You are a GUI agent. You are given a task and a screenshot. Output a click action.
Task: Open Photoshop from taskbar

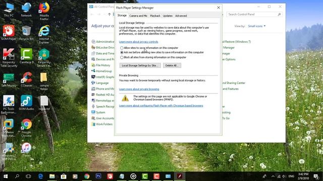98,176
